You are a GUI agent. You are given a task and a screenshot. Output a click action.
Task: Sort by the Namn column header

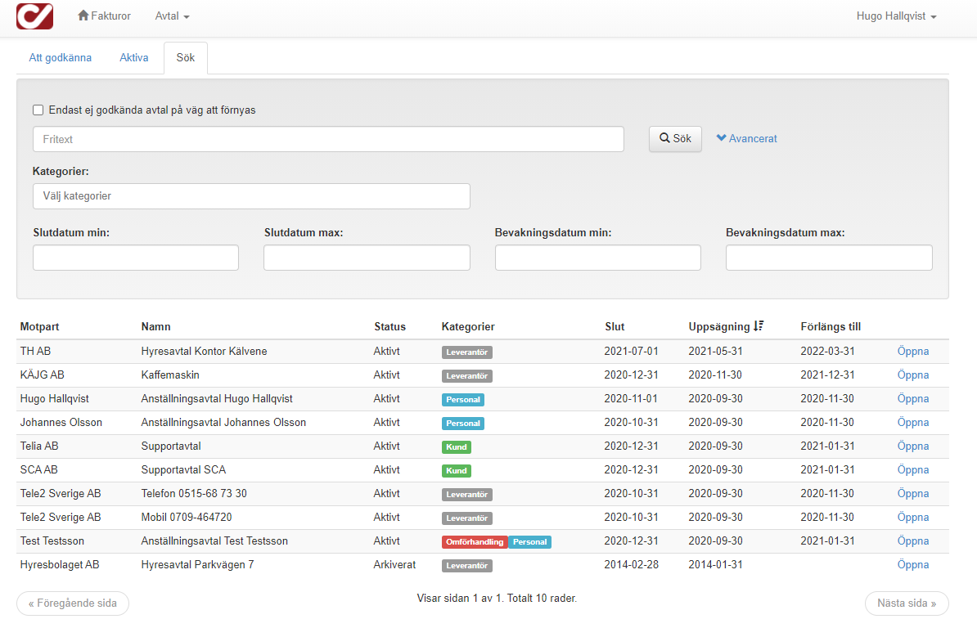(155, 326)
